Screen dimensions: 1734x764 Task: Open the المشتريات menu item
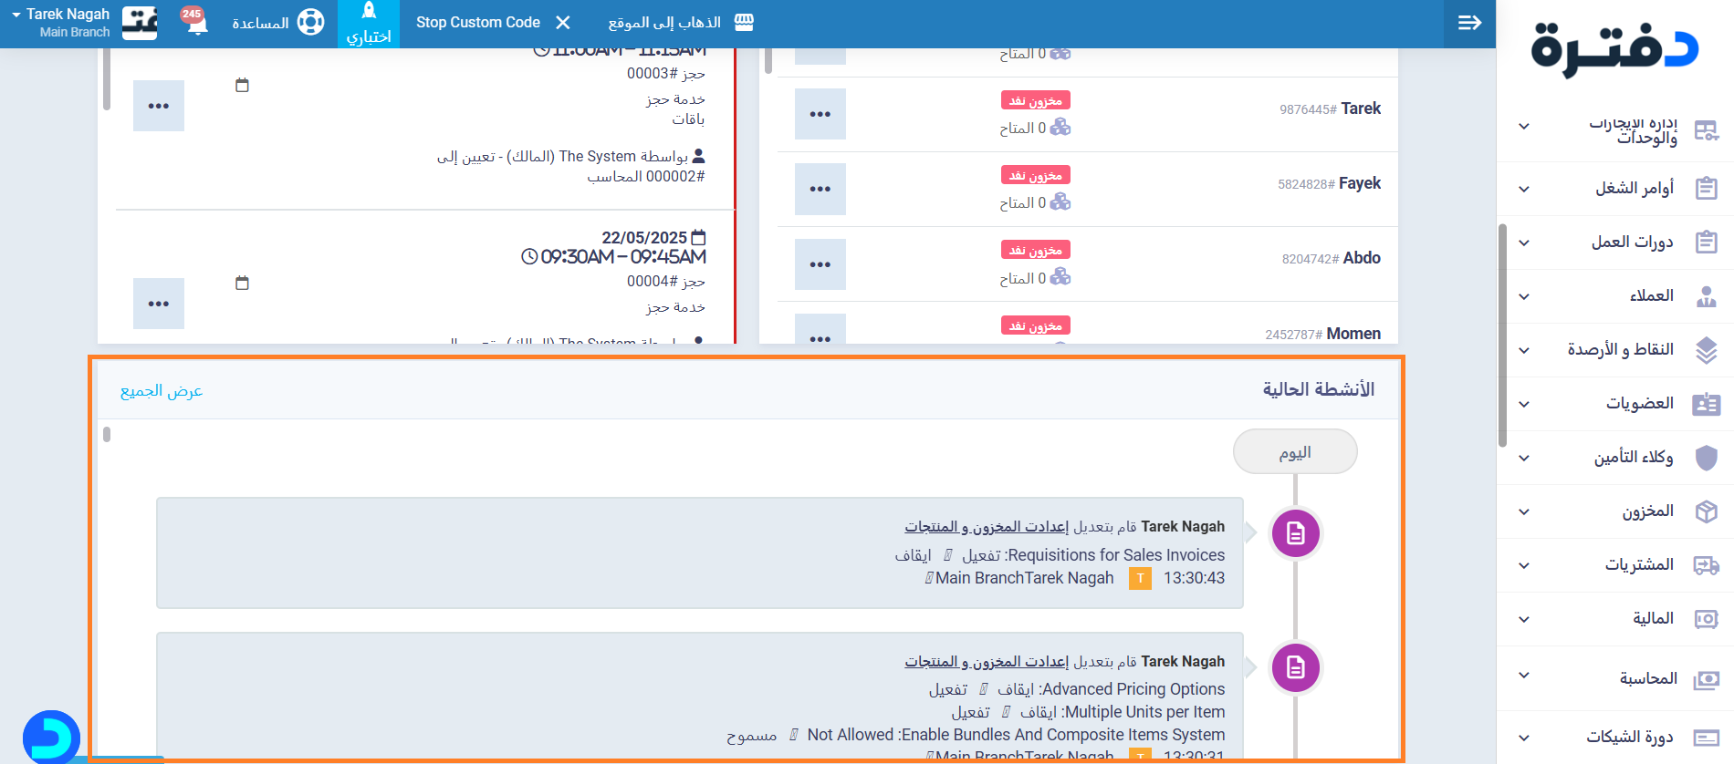point(1638,565)
